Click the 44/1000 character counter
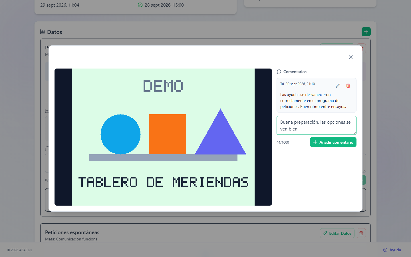Image resolution: width=411 pixels, height=257 pixels. (283, 142)
